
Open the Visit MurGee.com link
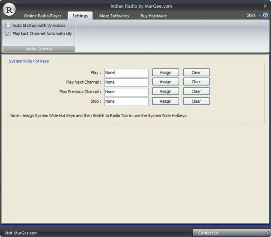(x=21, y=233)
